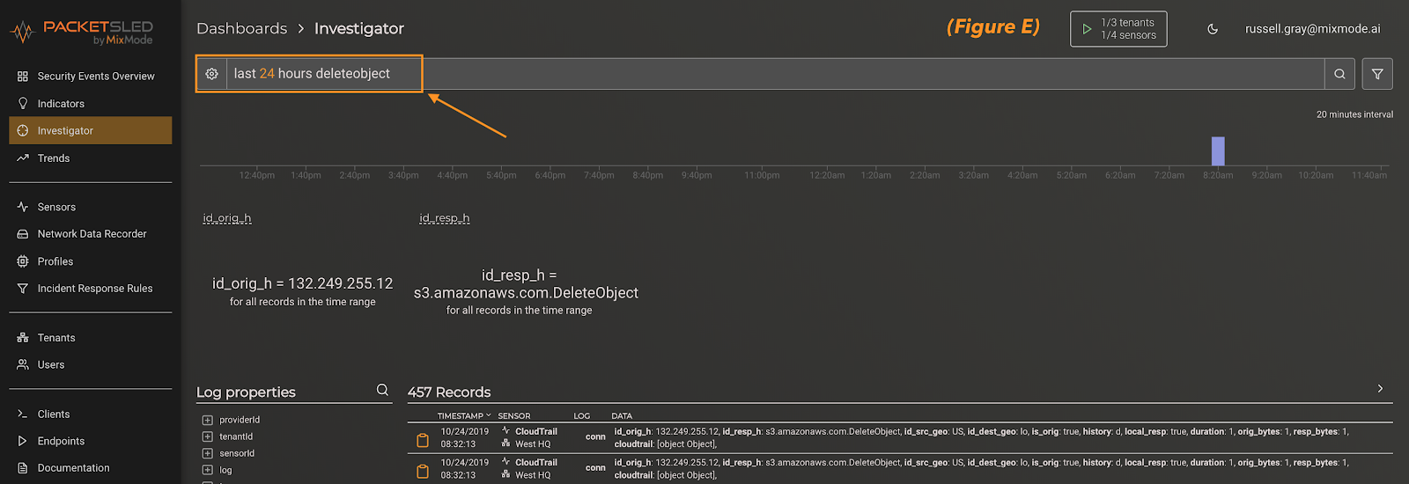This screenshot has width=1409, height=484.
Task: Open Security Events Overview menu item
Action: 91,77
